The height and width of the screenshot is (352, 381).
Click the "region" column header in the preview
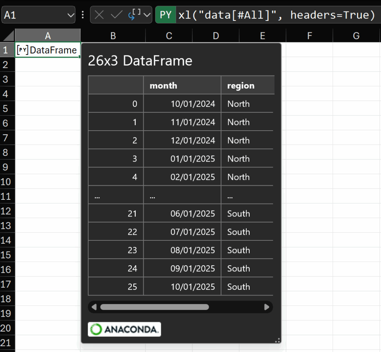(x=241, y=86)
